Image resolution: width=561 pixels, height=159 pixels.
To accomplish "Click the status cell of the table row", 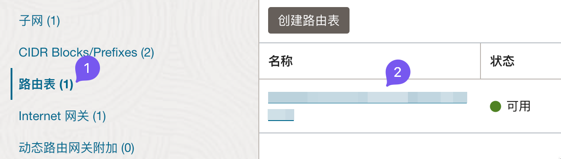I will [x=521, y=106].
